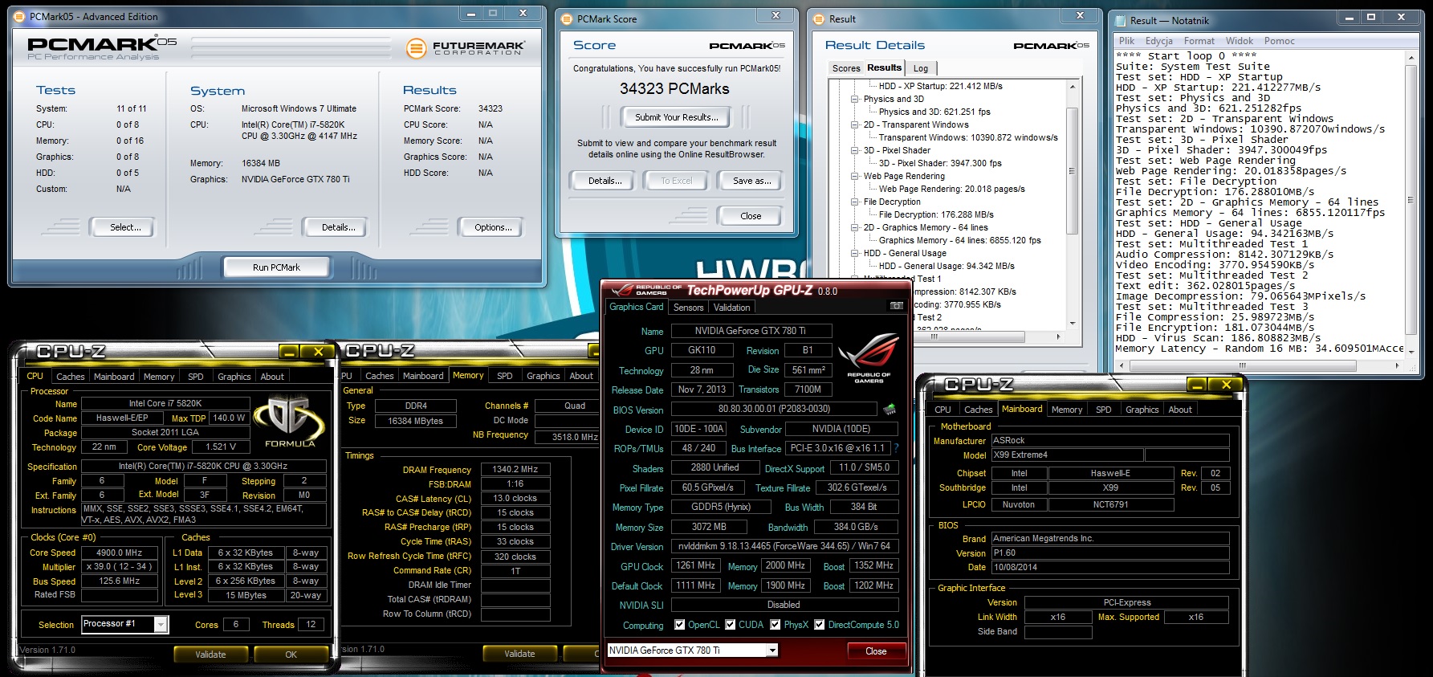
Task: Open the Widok menu in Notatnik
Action: pos(1239,41)
